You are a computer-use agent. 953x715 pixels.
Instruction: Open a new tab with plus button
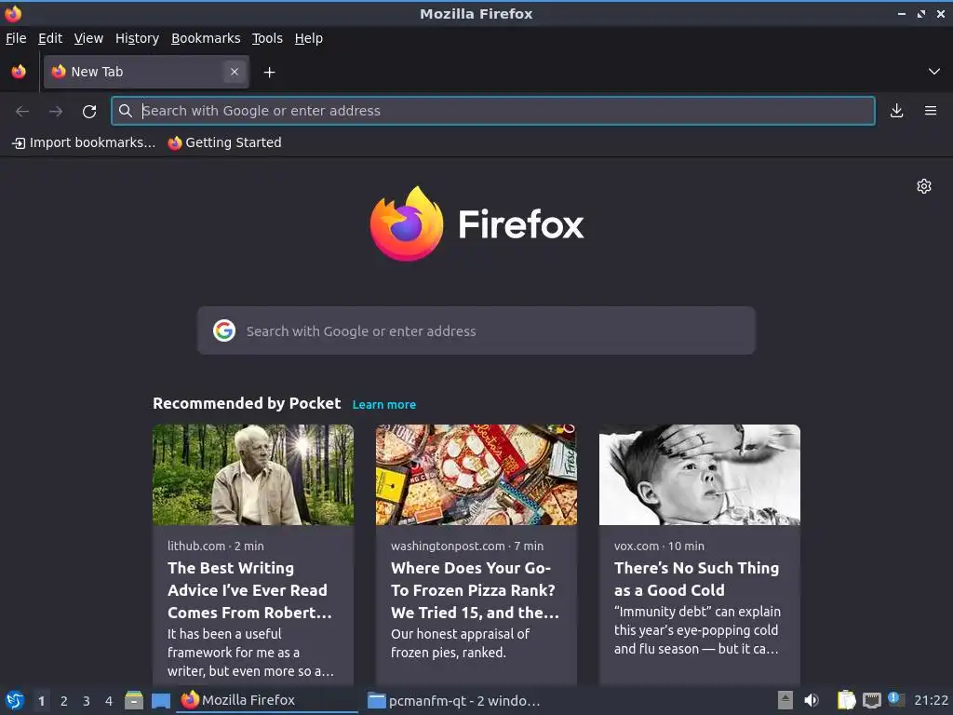click(x=269, y=73)
